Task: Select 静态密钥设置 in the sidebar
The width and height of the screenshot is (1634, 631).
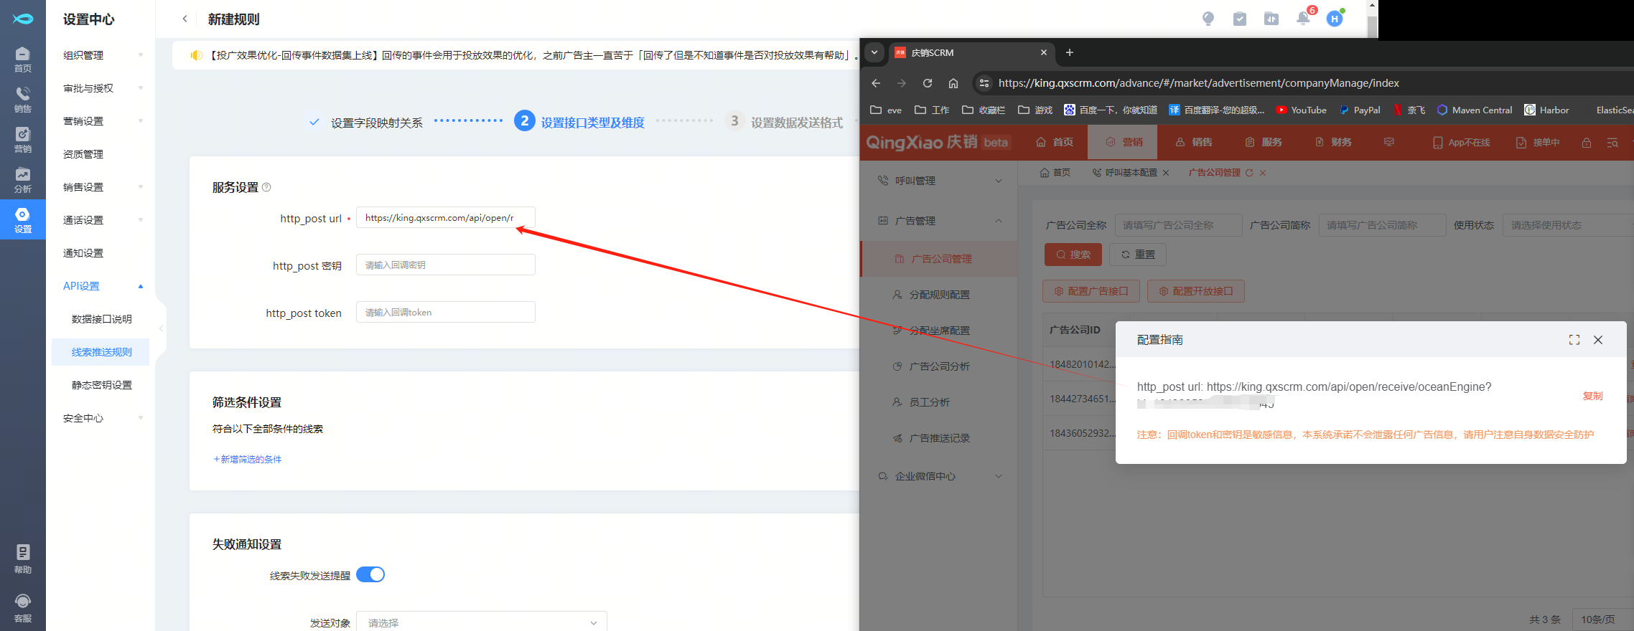Action: tap(101, 385)
